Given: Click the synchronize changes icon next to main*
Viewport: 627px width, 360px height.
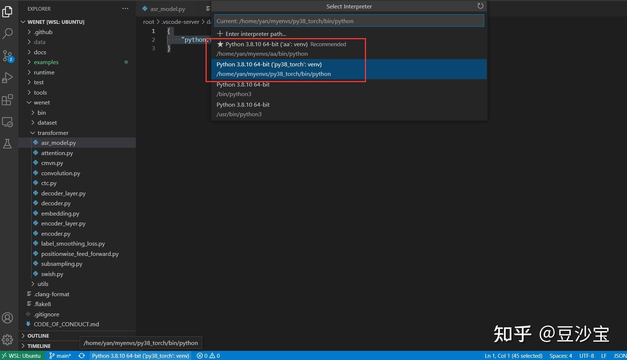Looking at the screenshot, I should [x=81, y=356].
